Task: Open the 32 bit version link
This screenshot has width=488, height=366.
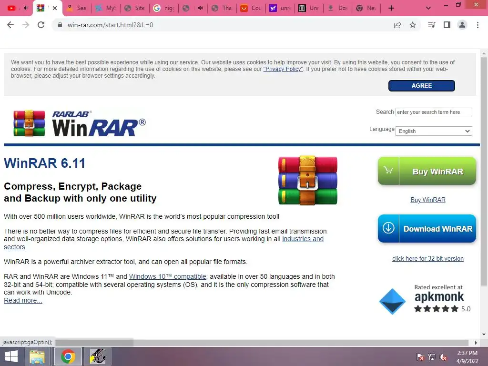Action: [x=427, y=259]
